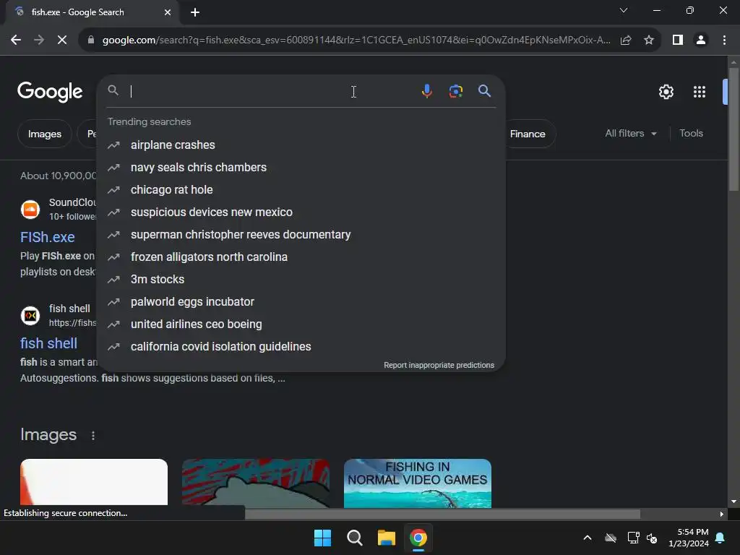
Task: Click Report inappropriate predictions link
Action: (x=439, y=365)
